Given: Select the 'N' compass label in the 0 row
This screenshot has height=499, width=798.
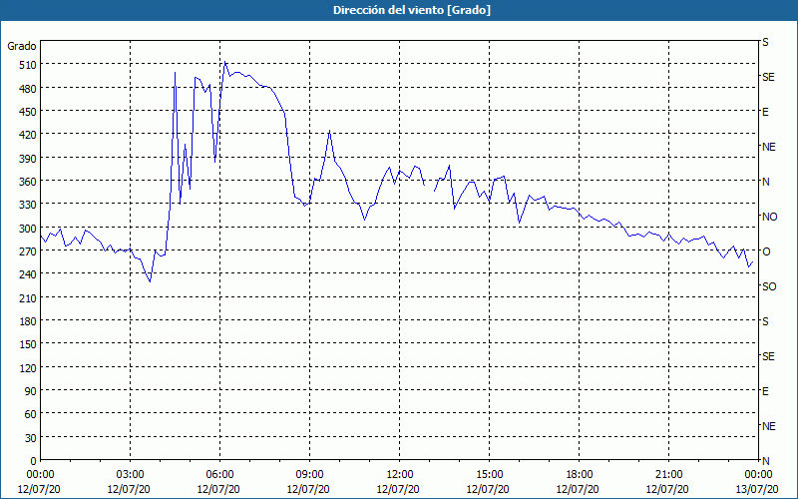Looking at the screenshot, I should [765, 461].
